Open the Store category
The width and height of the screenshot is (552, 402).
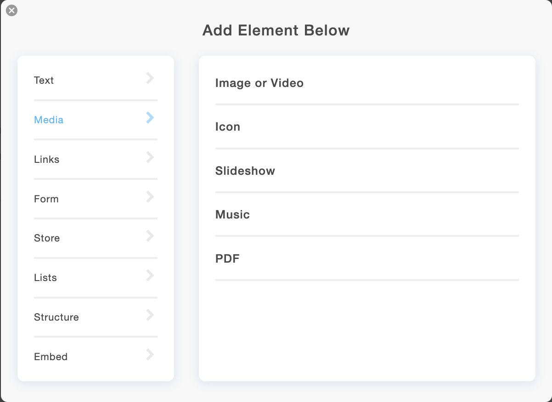pyautogui.click(x=47, y=238)
